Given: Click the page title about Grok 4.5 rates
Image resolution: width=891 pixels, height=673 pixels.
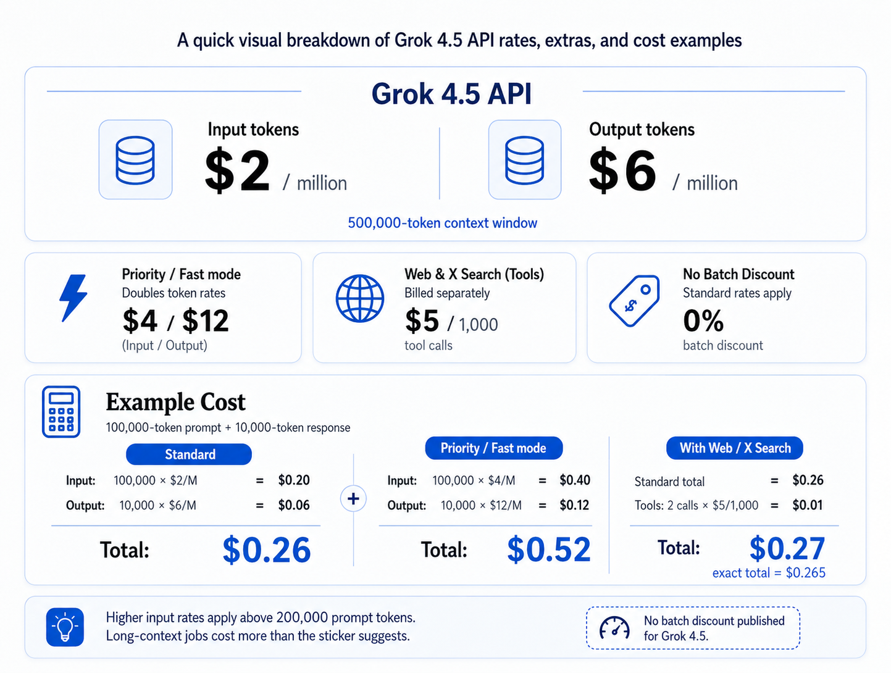Looking at the screenshot, I should click(x=459, y=41).
